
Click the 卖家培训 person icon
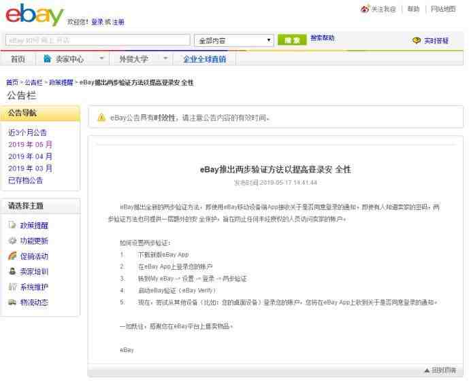coord(12,271)
